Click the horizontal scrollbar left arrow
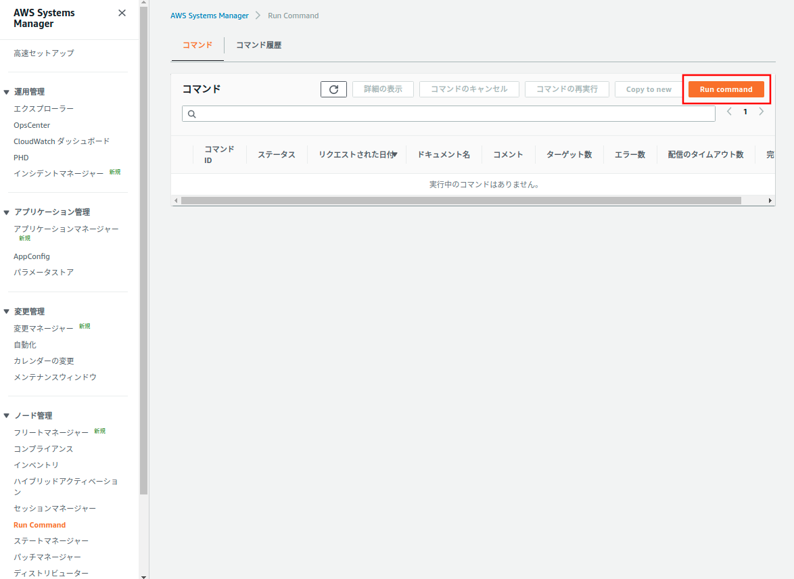This screenshot has height=579, width=794. click(x=176, y=201)
